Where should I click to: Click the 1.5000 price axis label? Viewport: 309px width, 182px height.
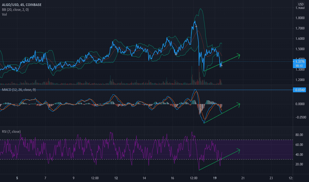coord(300,49)
